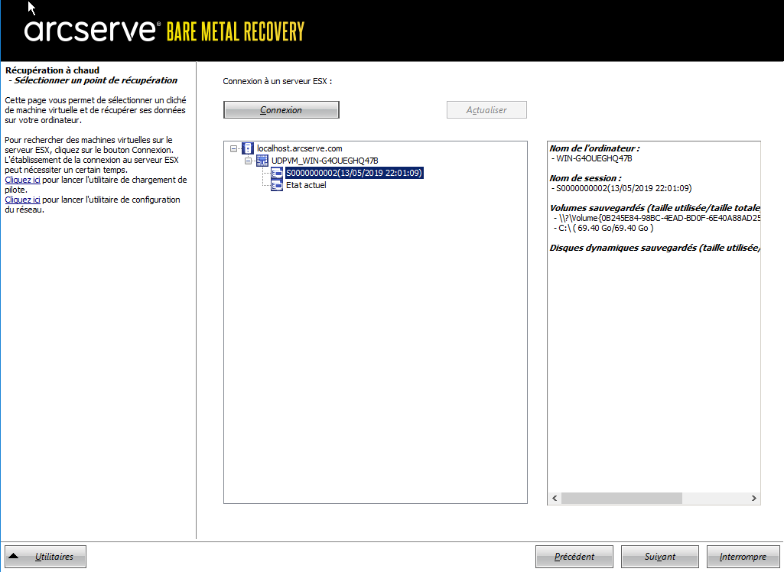Select the localhost.arcserve.com server node
The height and width of the screenshot is (572, 784).
[300, 148]
